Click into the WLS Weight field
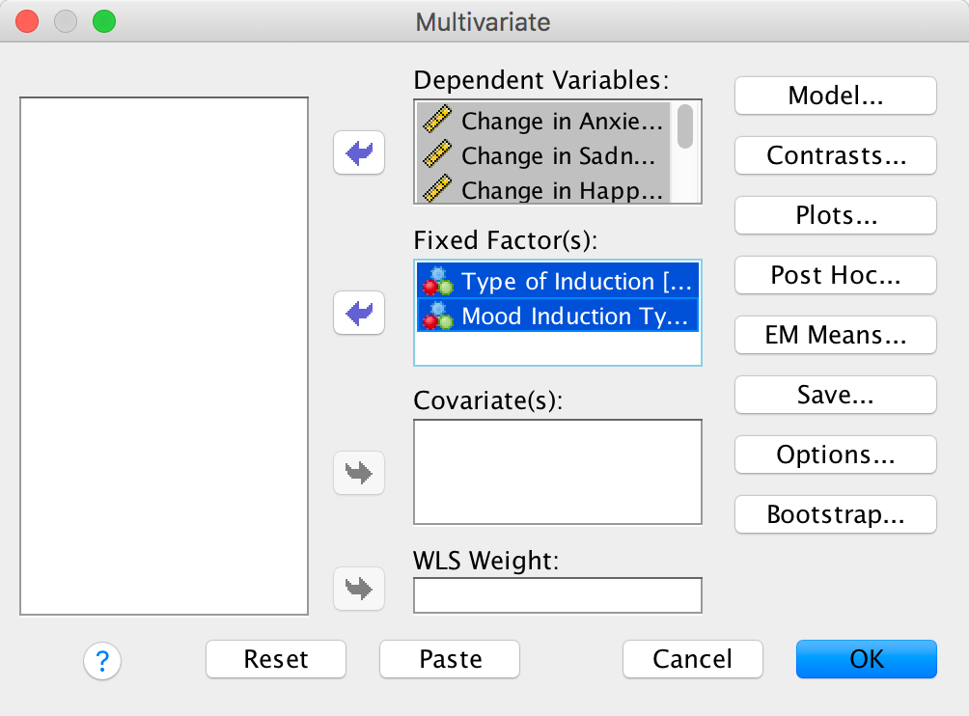 pos(557,595)
